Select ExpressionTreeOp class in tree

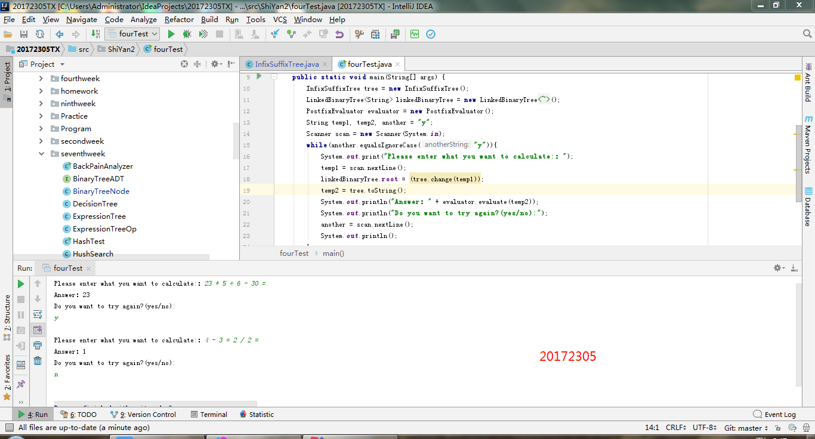(104, 228)
